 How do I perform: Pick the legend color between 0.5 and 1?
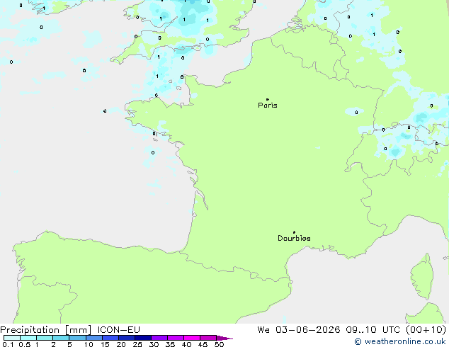coord(28,338)
